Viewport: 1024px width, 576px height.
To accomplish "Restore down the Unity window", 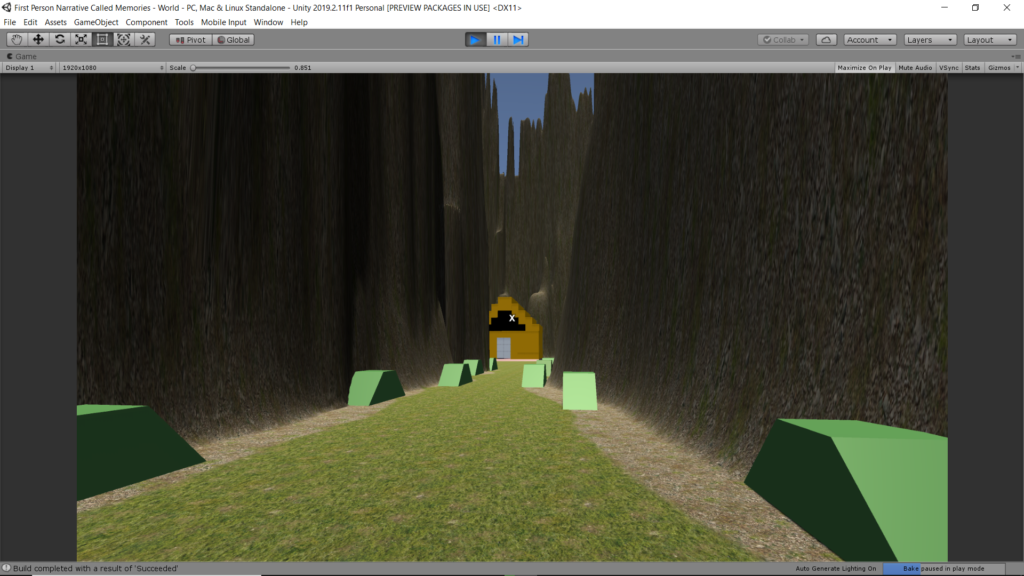I will click(975, 7).
